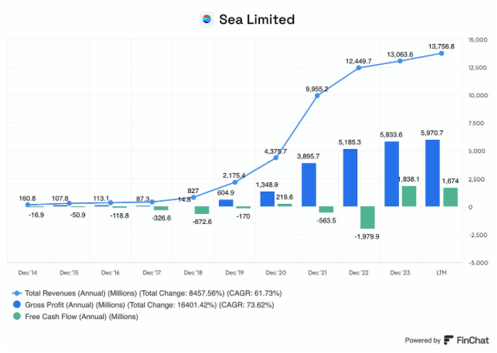Select the LTM revenue point 13,756.8

pos(442,53)
